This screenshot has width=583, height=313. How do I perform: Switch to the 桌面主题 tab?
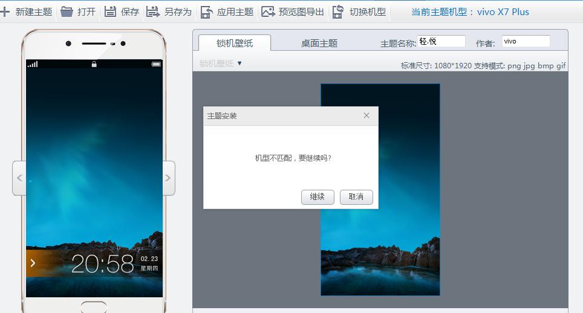coord(319,44)
